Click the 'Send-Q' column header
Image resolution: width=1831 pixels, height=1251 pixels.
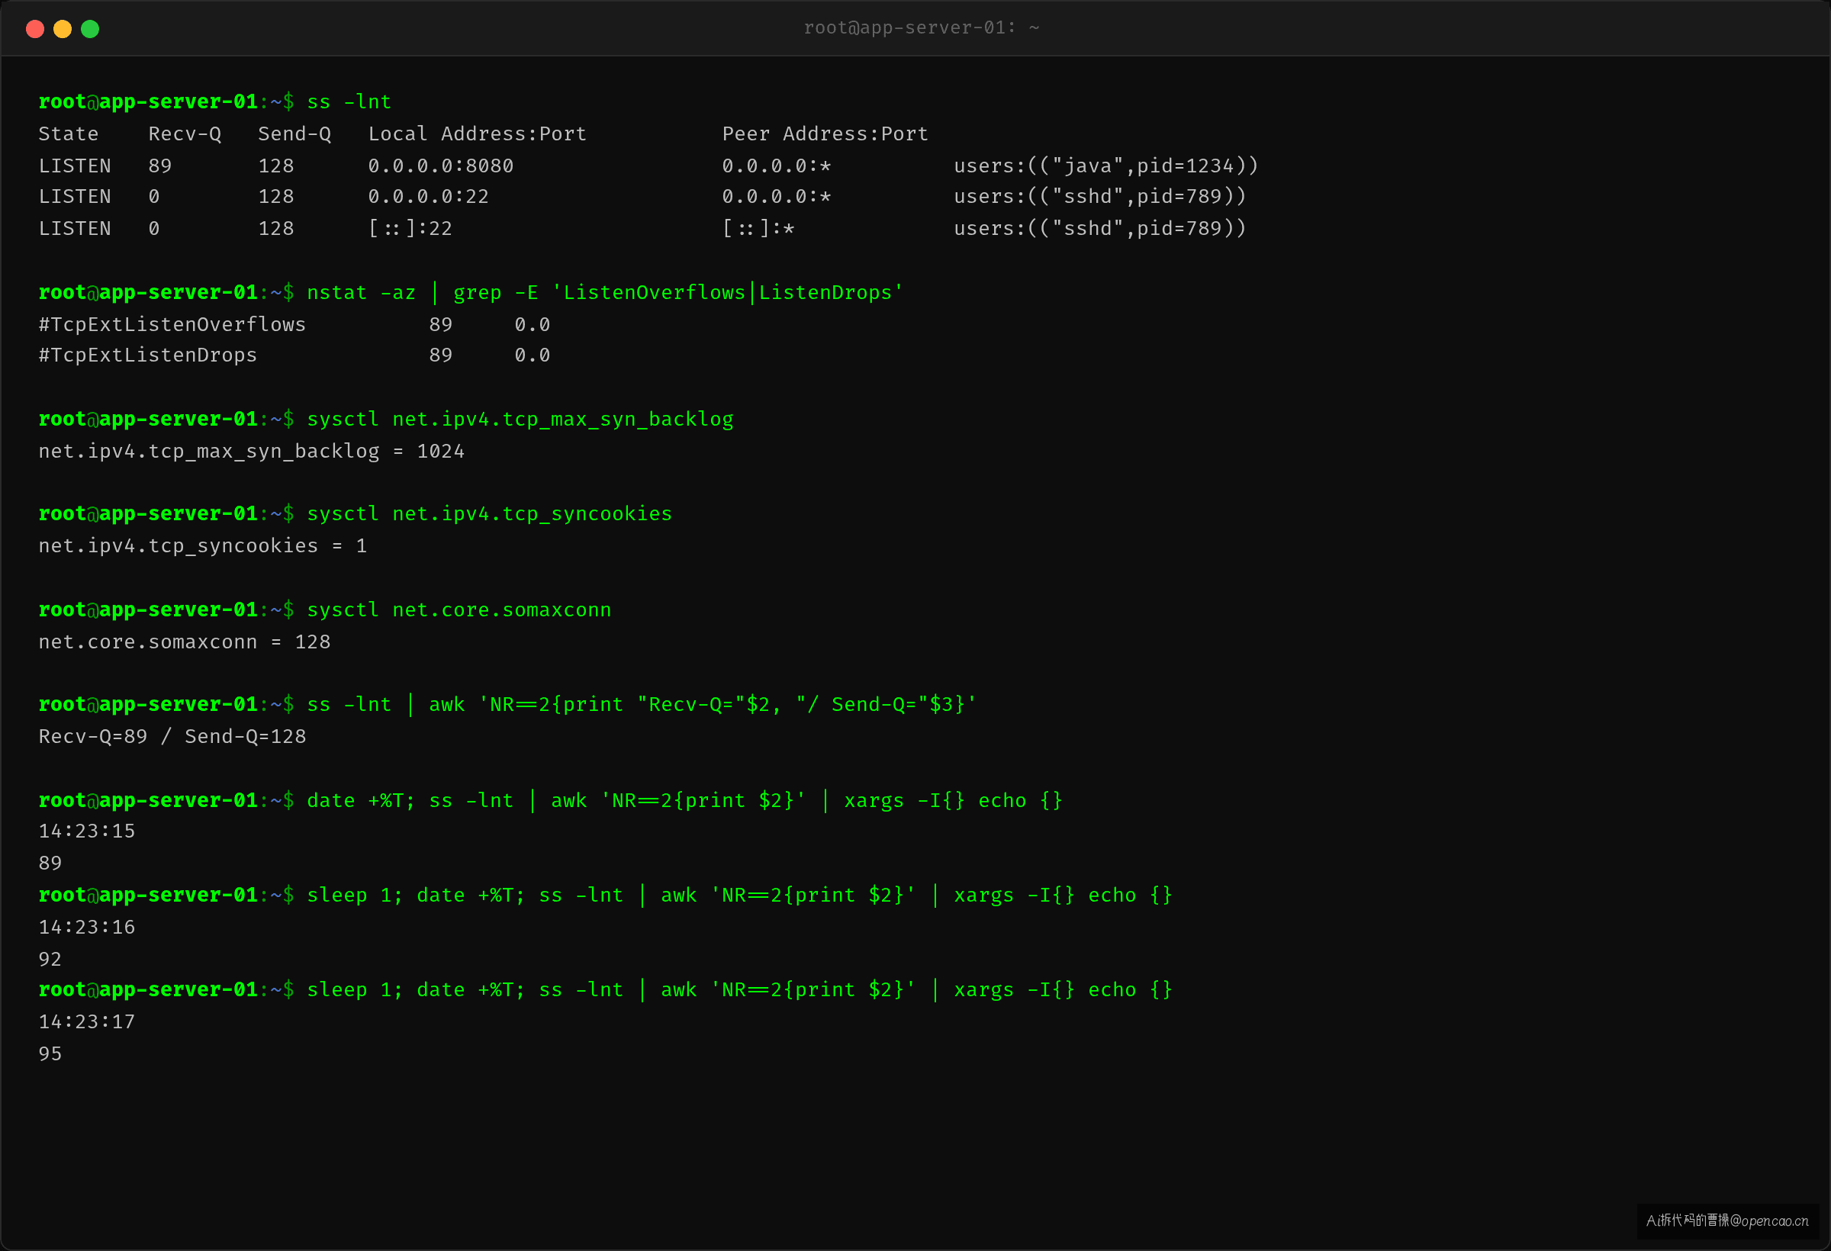[x=294, y=134]
